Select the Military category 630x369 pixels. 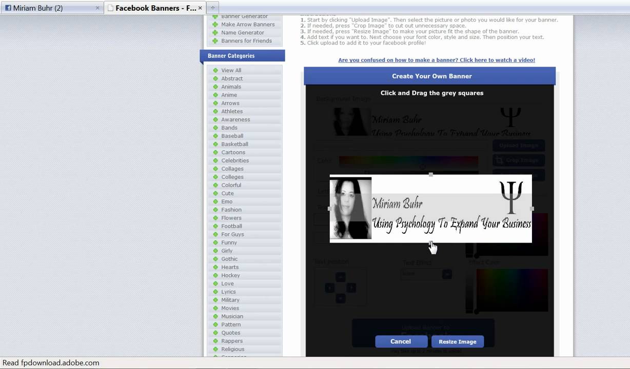point(230,300)
